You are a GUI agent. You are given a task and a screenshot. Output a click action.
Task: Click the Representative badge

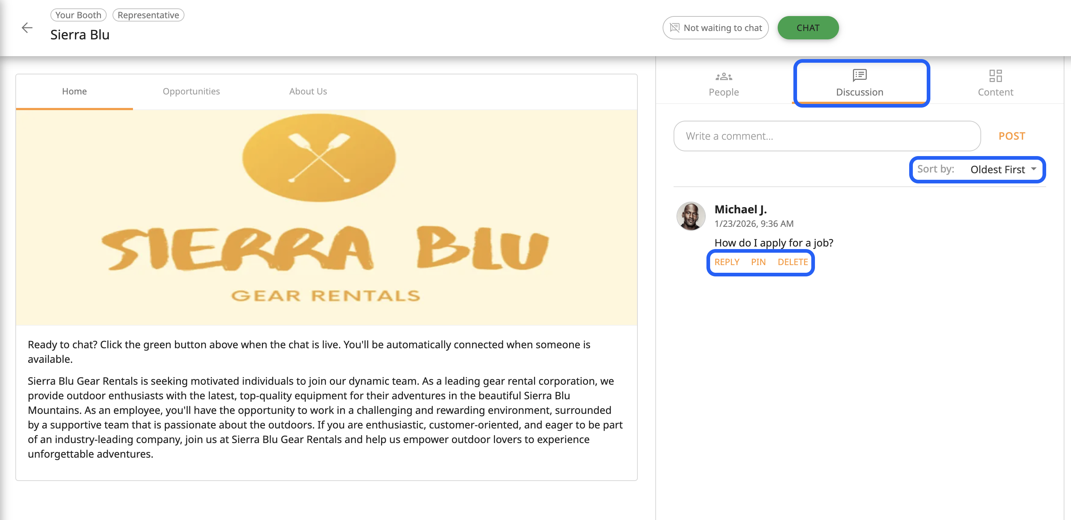tap(148, 15)
